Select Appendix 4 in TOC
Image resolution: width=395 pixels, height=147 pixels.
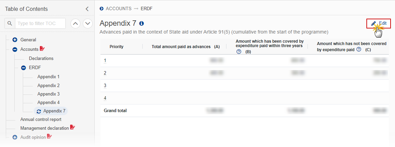pyautogui.click(x=48, y=102)
